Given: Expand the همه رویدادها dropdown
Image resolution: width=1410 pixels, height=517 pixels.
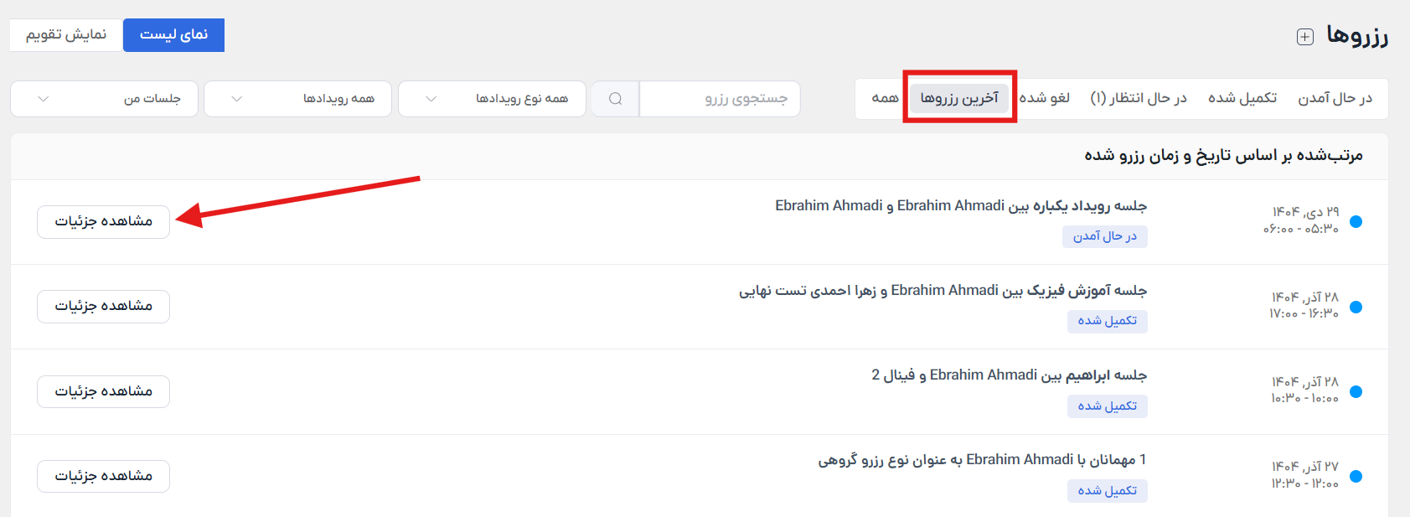Looking at the screenshot, I should [x=297, y=99].
